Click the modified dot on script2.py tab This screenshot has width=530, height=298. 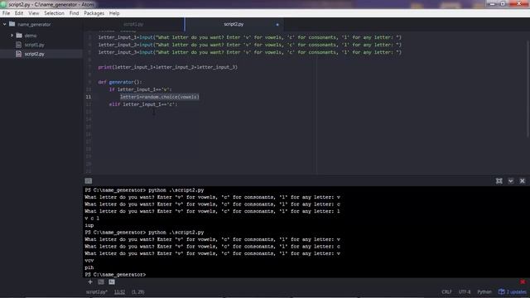click(277, 24)
